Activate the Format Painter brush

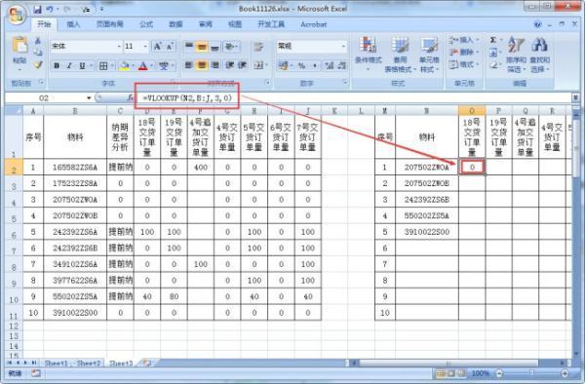pyautogui.click(x=38, y=64)
